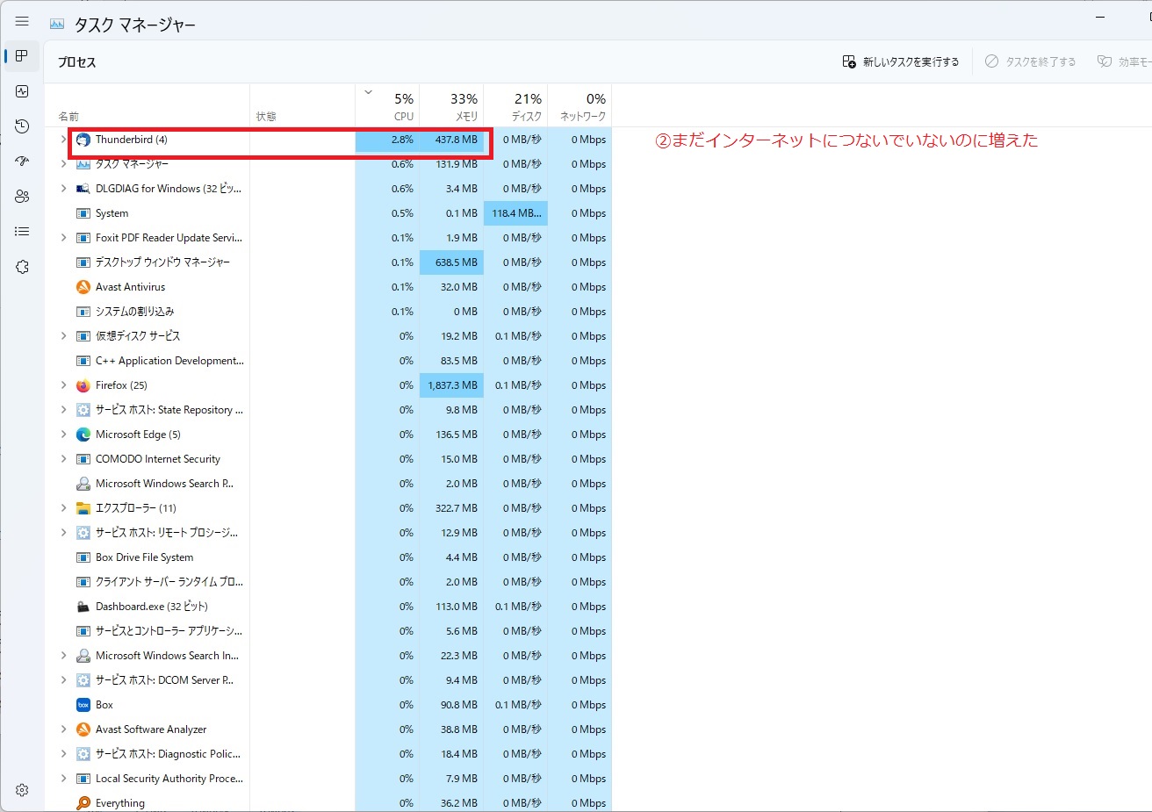Expand the エクスプローラー (11) process group
This screenshot has width=1152, height=812.
click(x=63, y=508)
